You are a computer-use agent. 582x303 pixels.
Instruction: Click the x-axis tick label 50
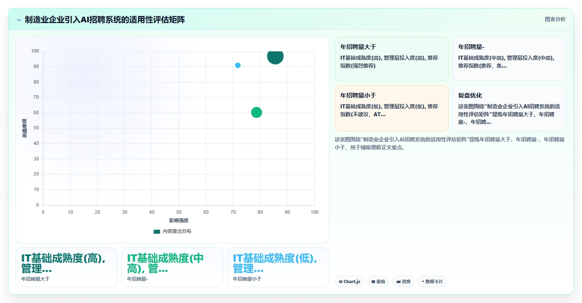point(179,212)
